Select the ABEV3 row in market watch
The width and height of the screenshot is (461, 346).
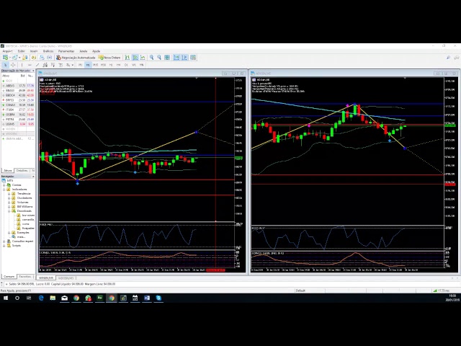coord(17,86)
